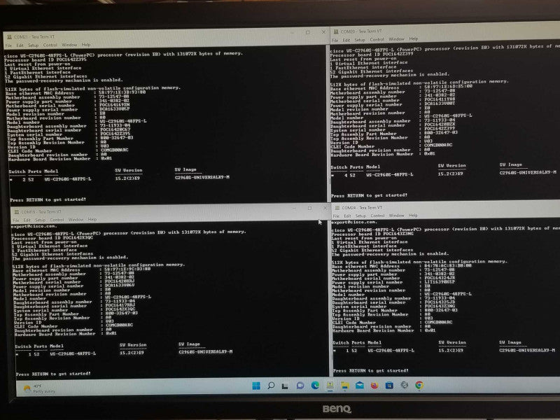Image resolution: width=560 pixels, height=420 pixels.
Task: Open Window menu in COM24 window
Action: pyautogui.click(x=396, y=216)
